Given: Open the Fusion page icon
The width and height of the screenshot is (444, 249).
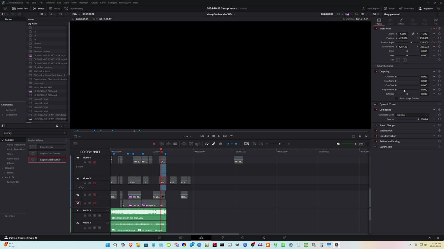Looking at the screenshot, I should click(x=222, y=238).
